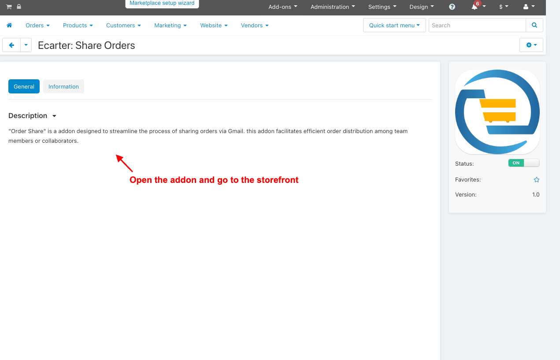Open the Add-ons menu
The image size is (560, 360).
(x=283, y=7)
